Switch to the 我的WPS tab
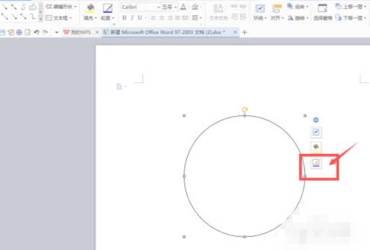Viewport: 370px width, 250px height. click(79, 32)
